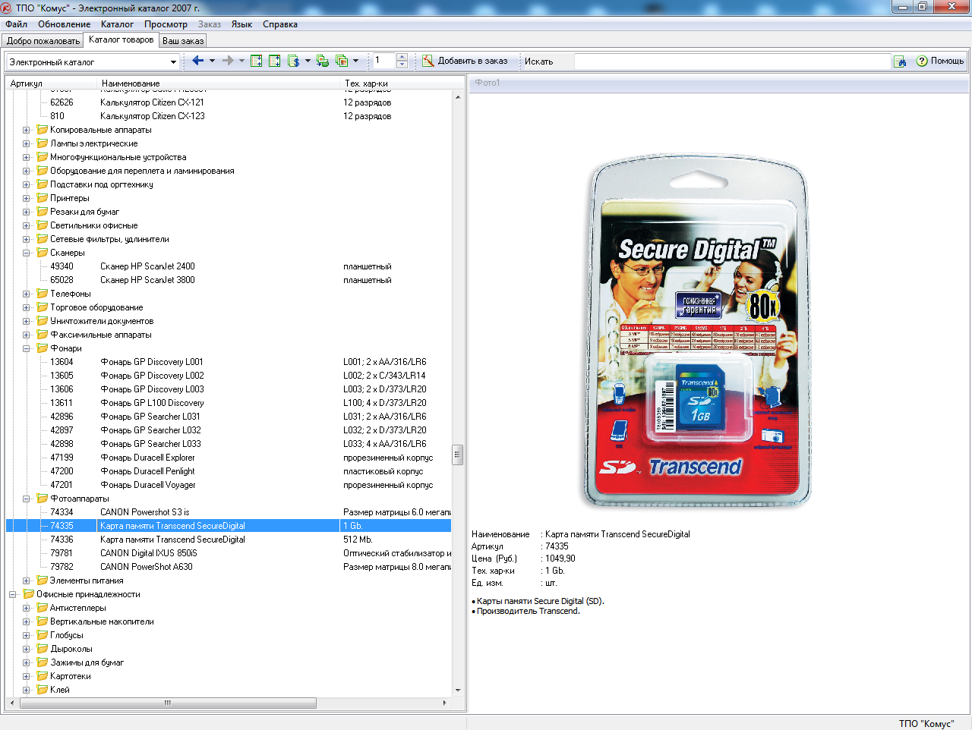This screenshot has height=730, width=972.
Task: Switch to the Добро пожаловать tab
Action: (x=43, y=41)
